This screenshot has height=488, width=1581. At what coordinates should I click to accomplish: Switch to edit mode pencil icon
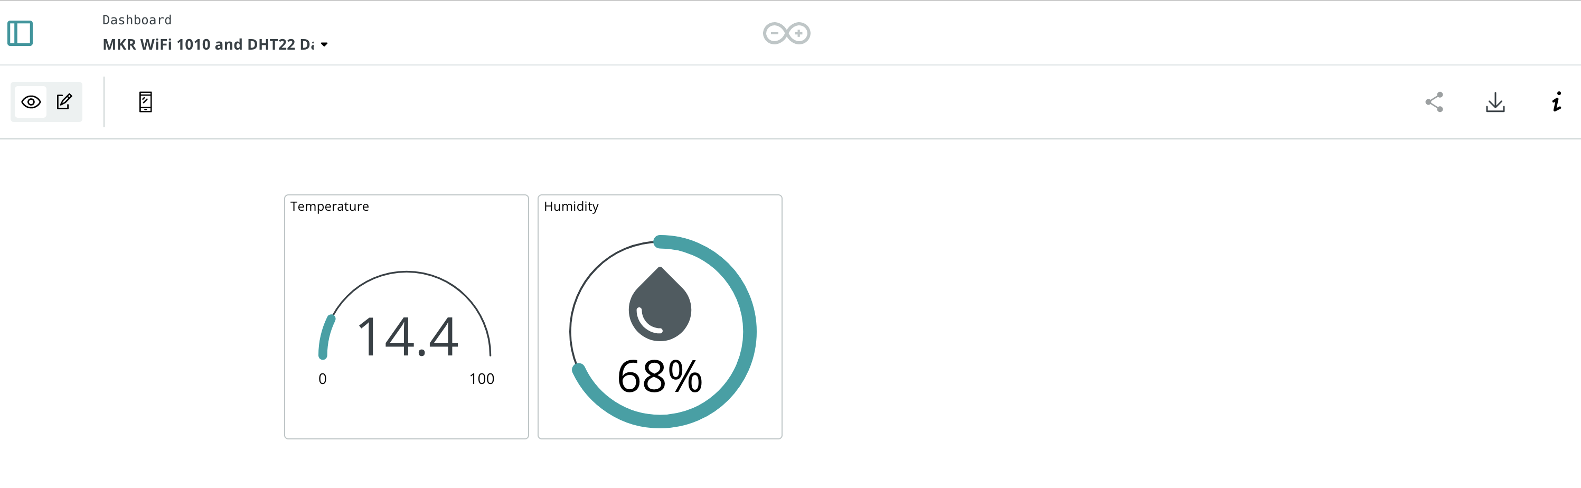pyautogui.click(x=64, y=101)
